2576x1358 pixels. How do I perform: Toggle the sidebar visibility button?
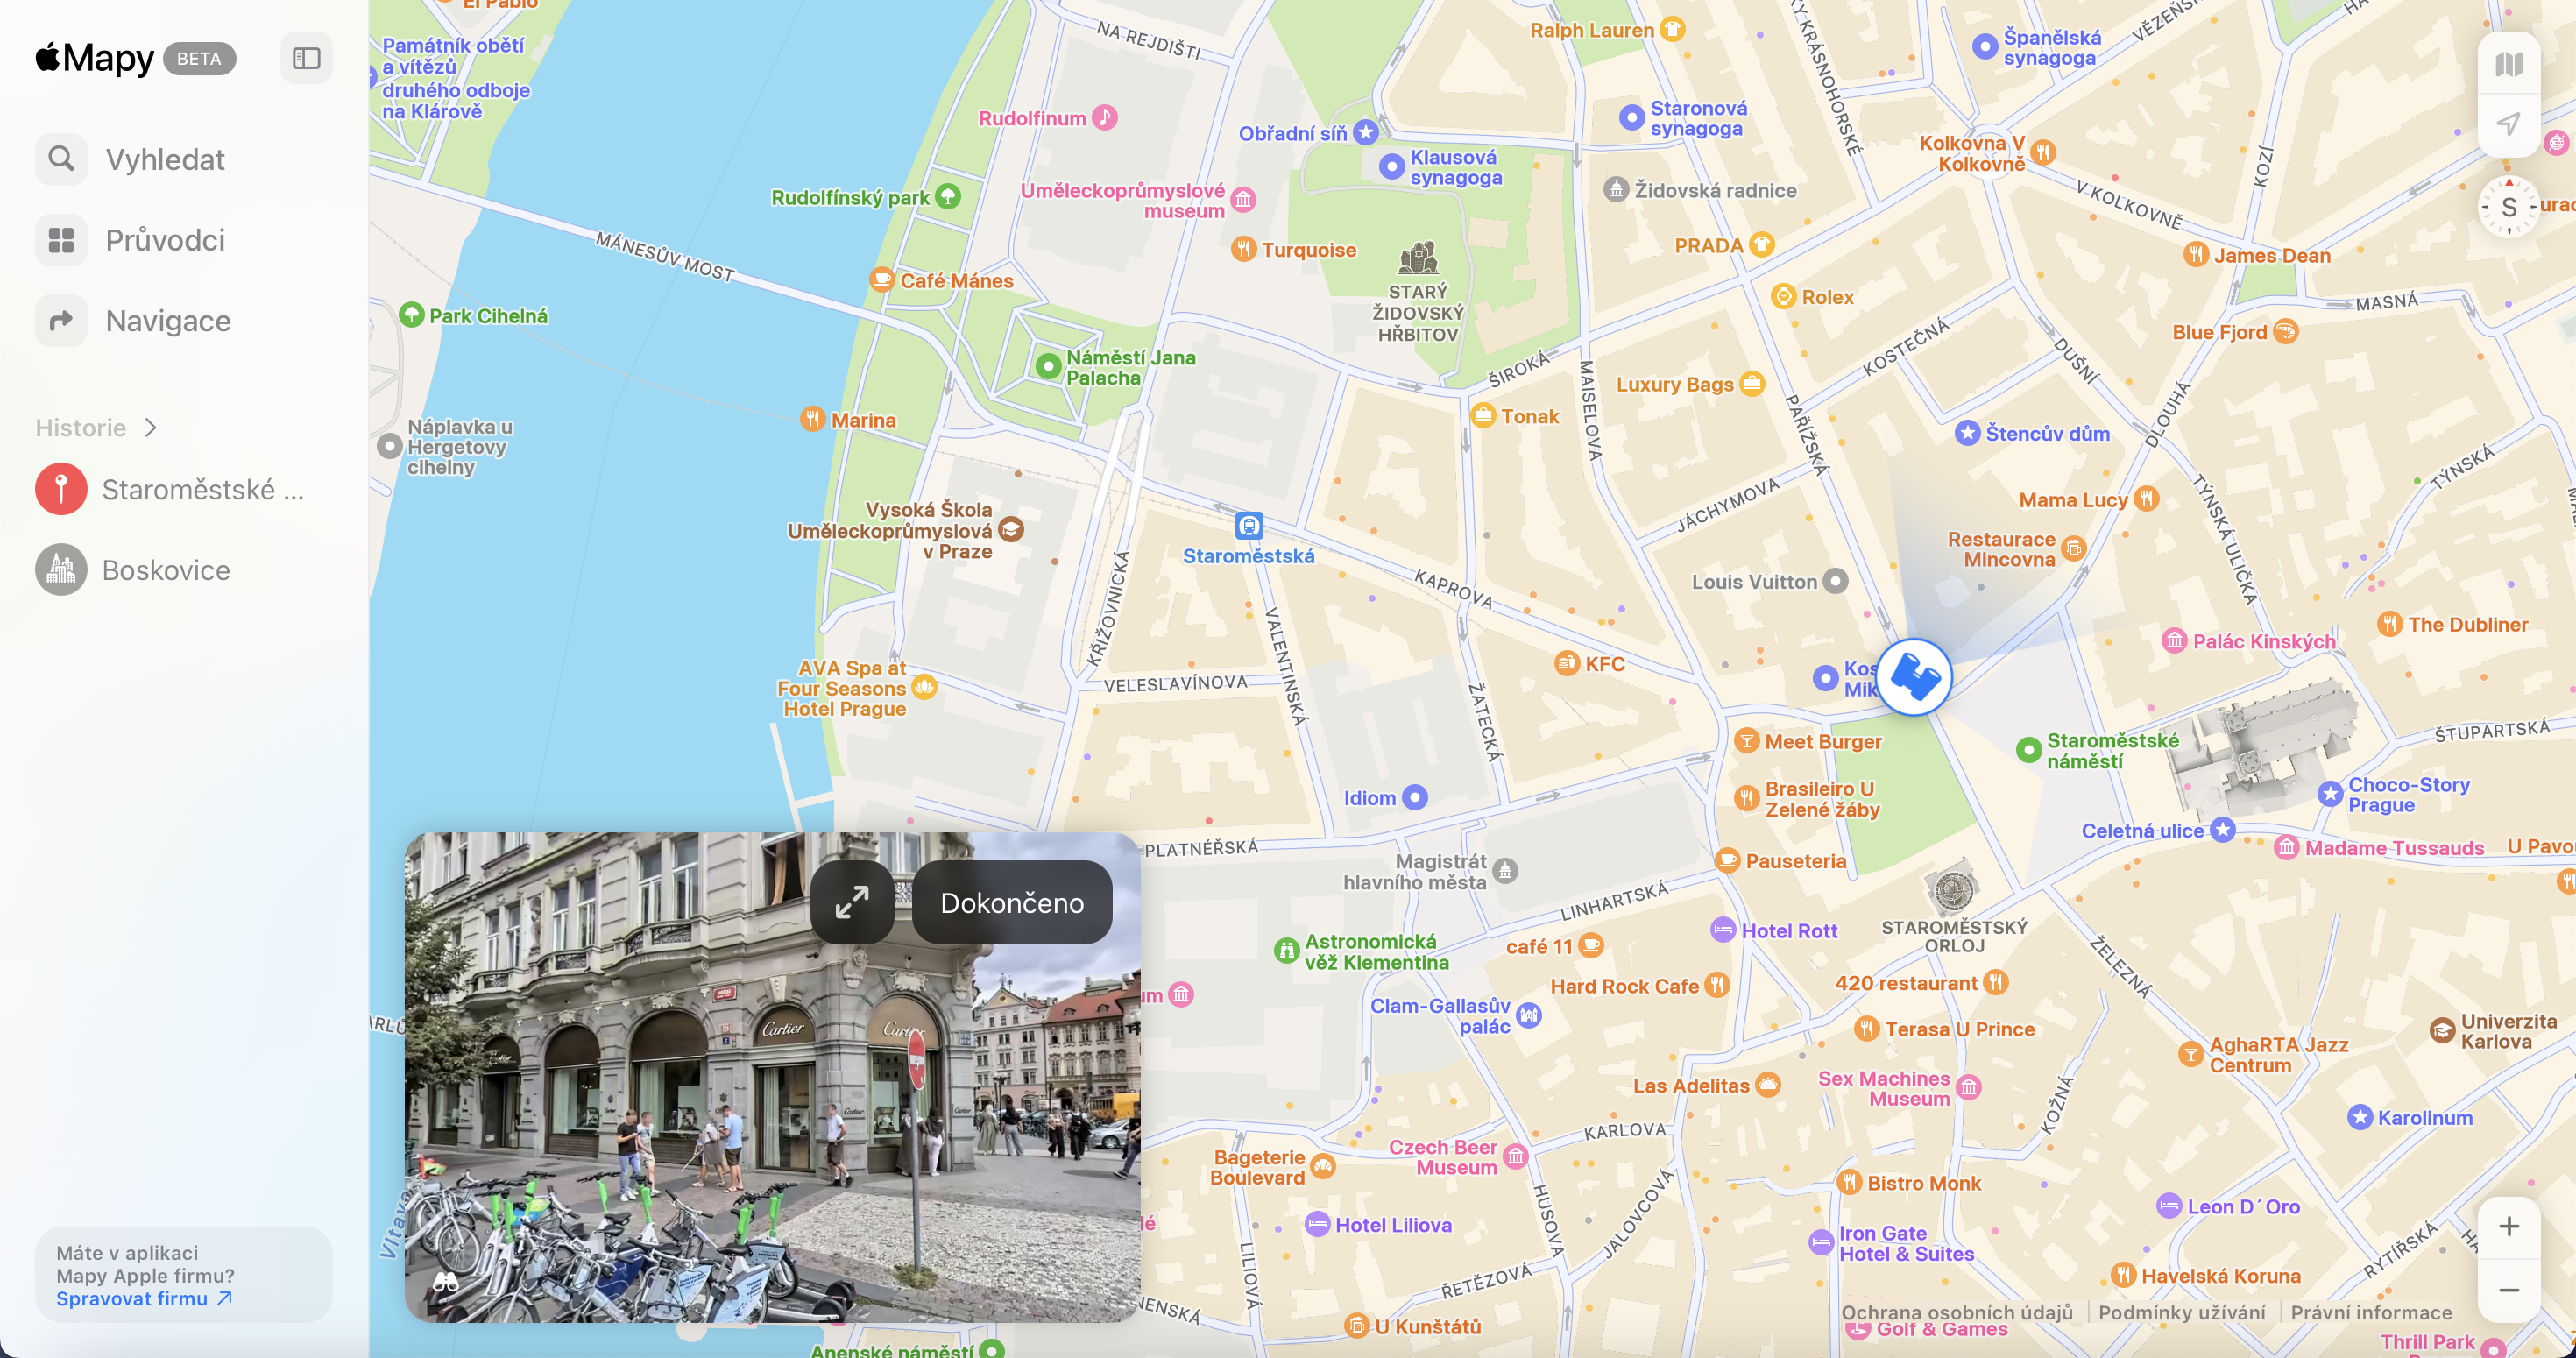pos(305,57)
